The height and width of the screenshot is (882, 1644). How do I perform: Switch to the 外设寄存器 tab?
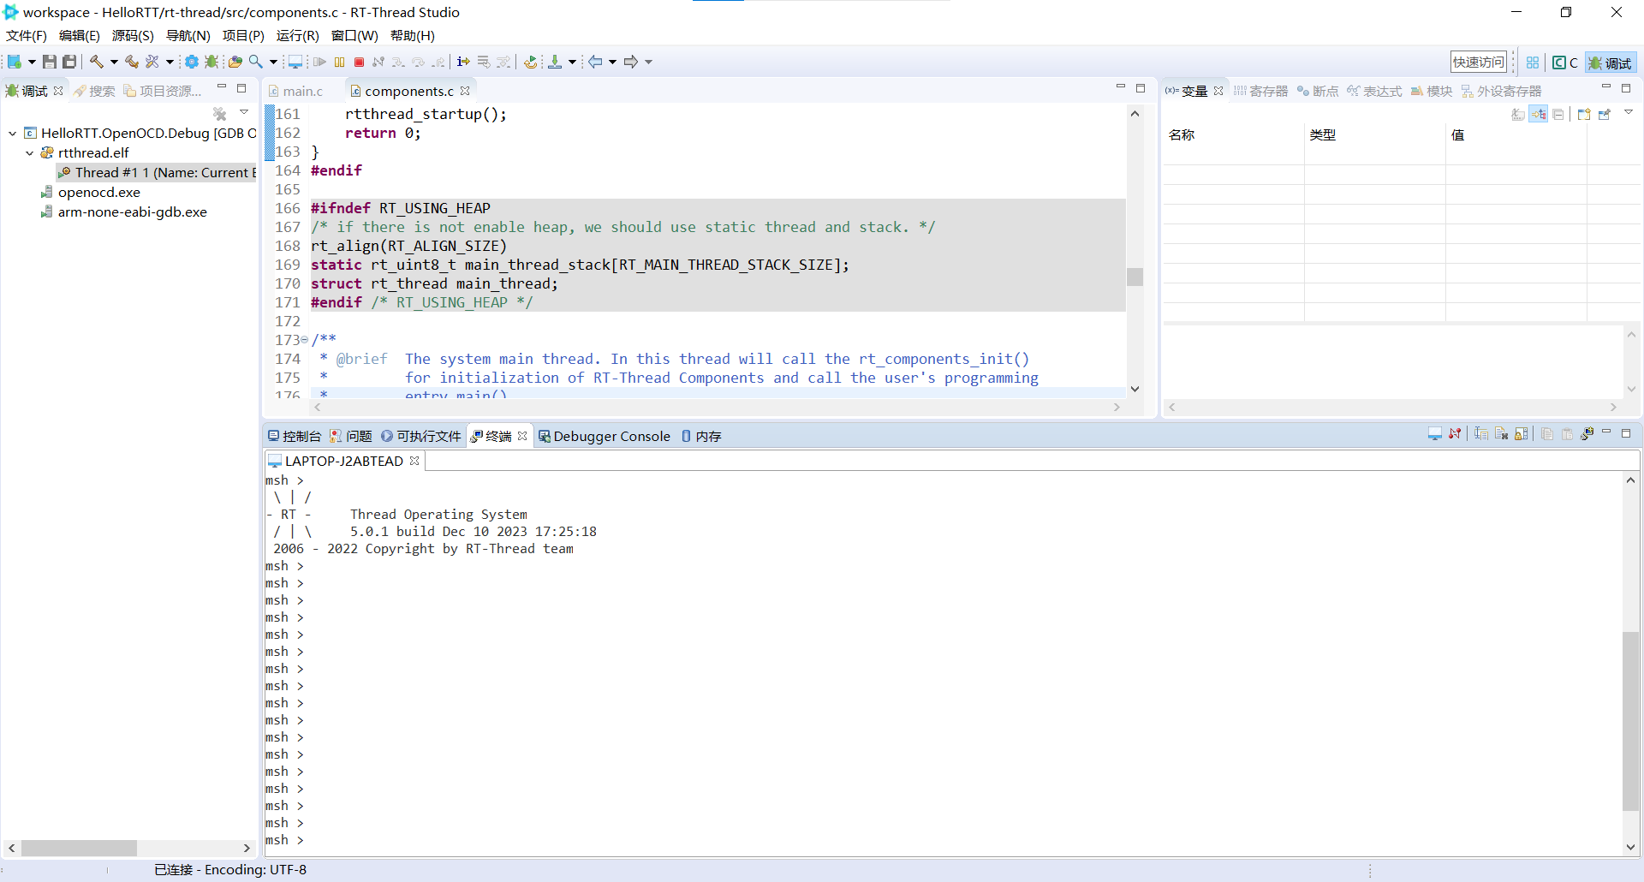[x=1501, y=91]
